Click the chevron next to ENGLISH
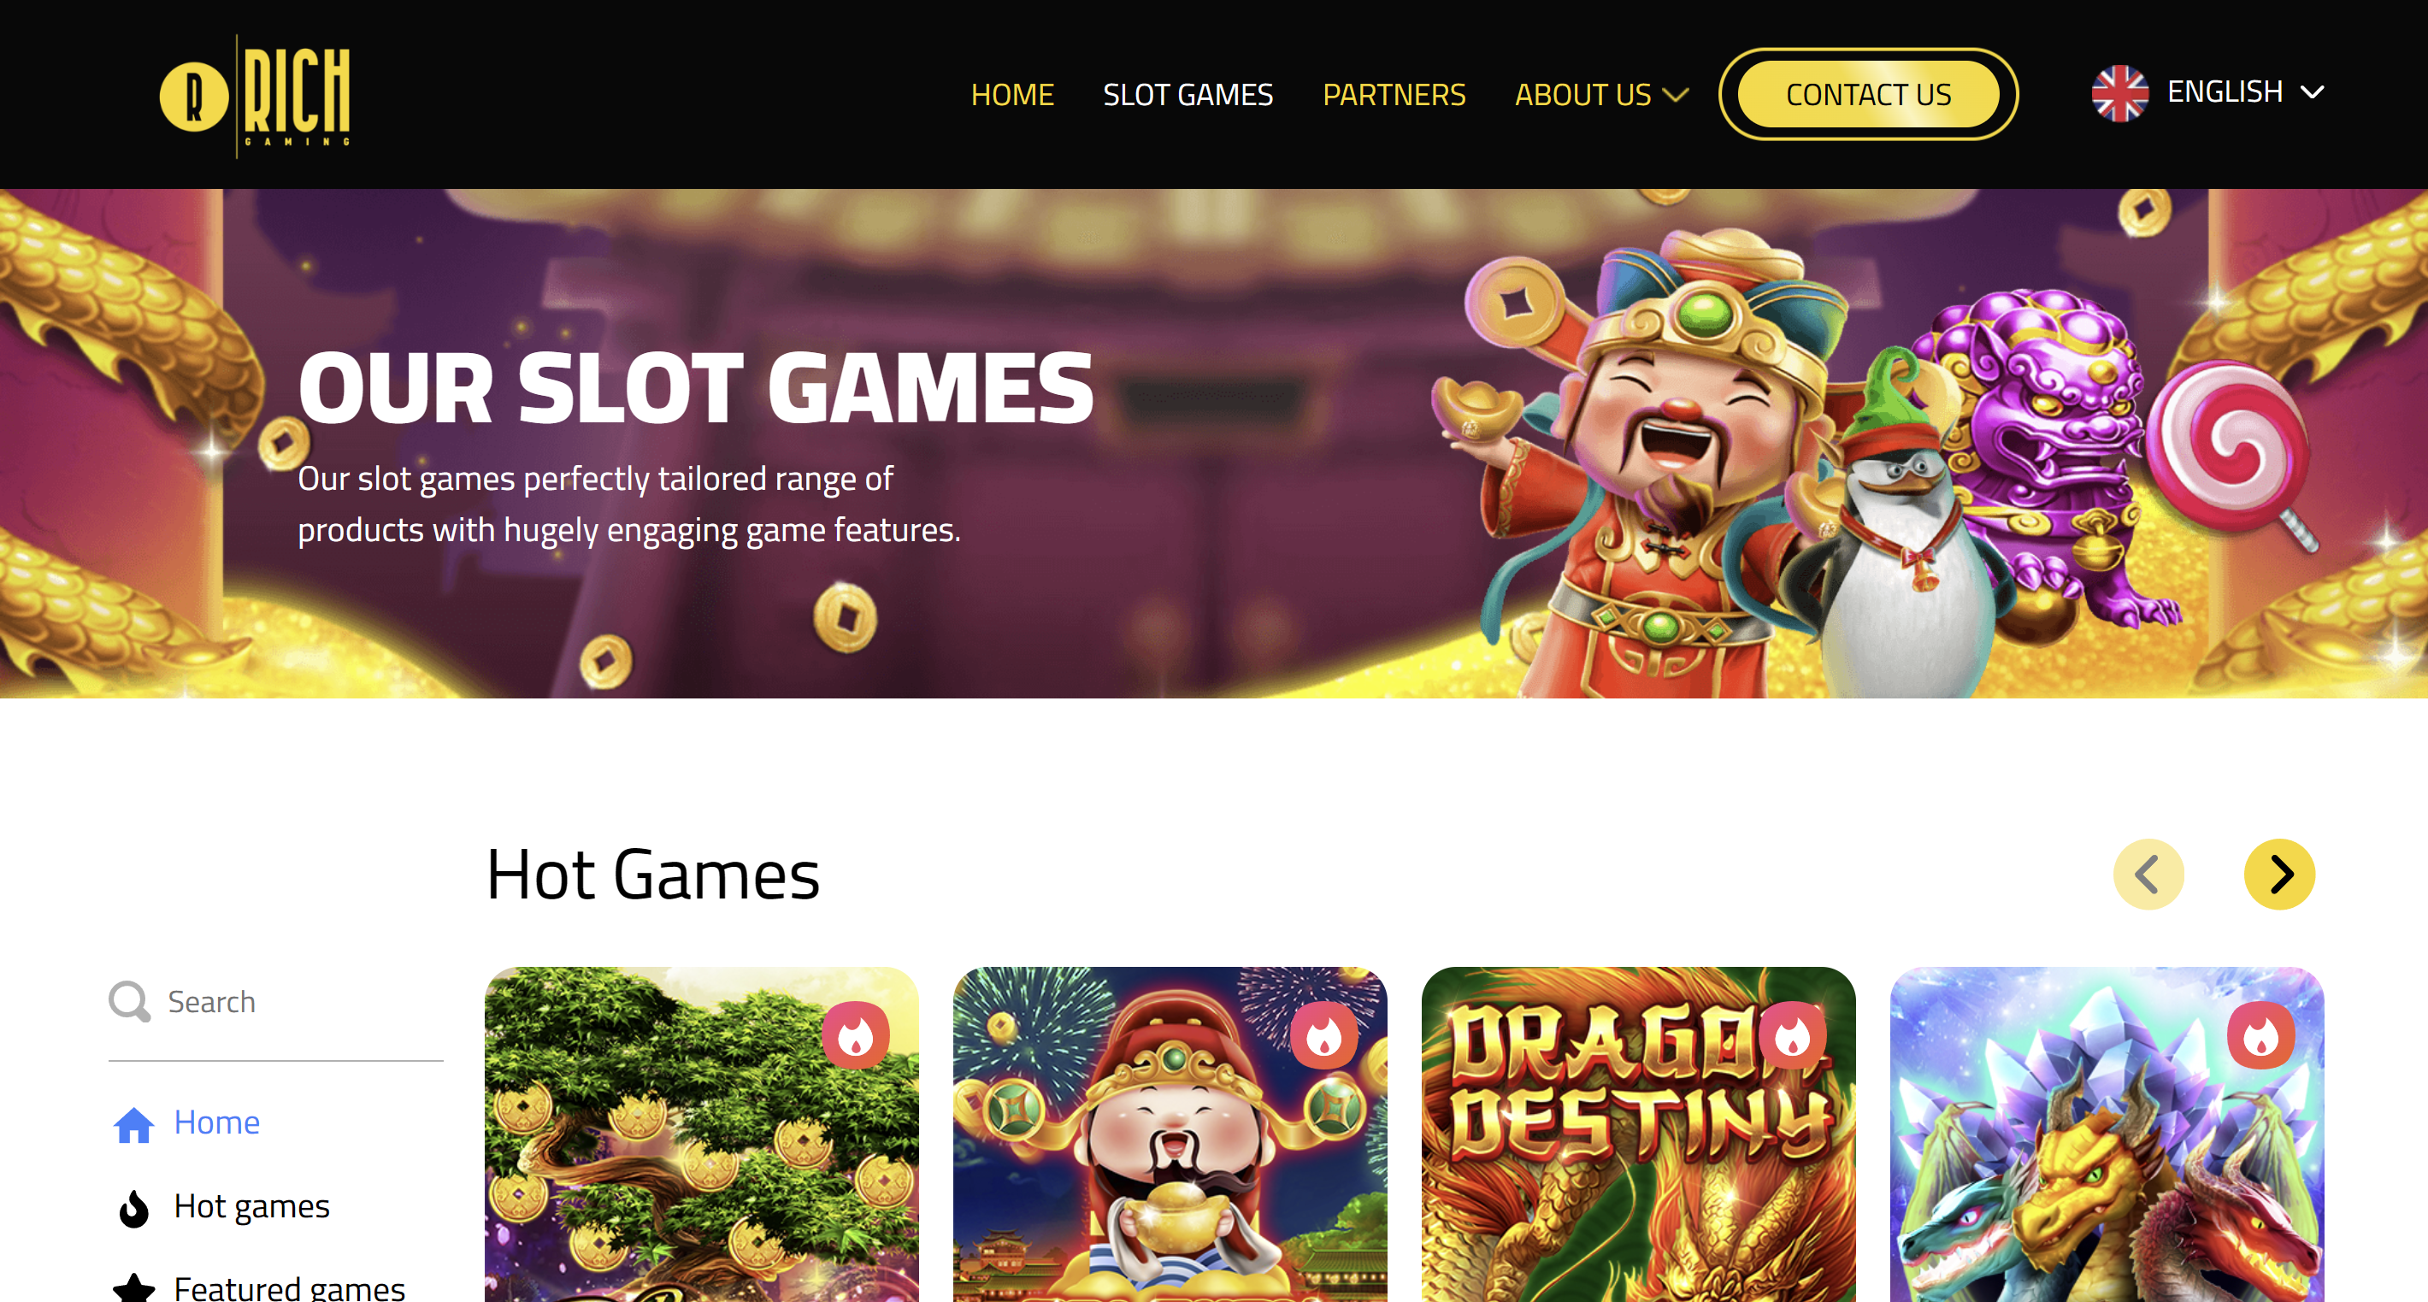The height and width of the screenshot is (1302, 2428). 2312,92
